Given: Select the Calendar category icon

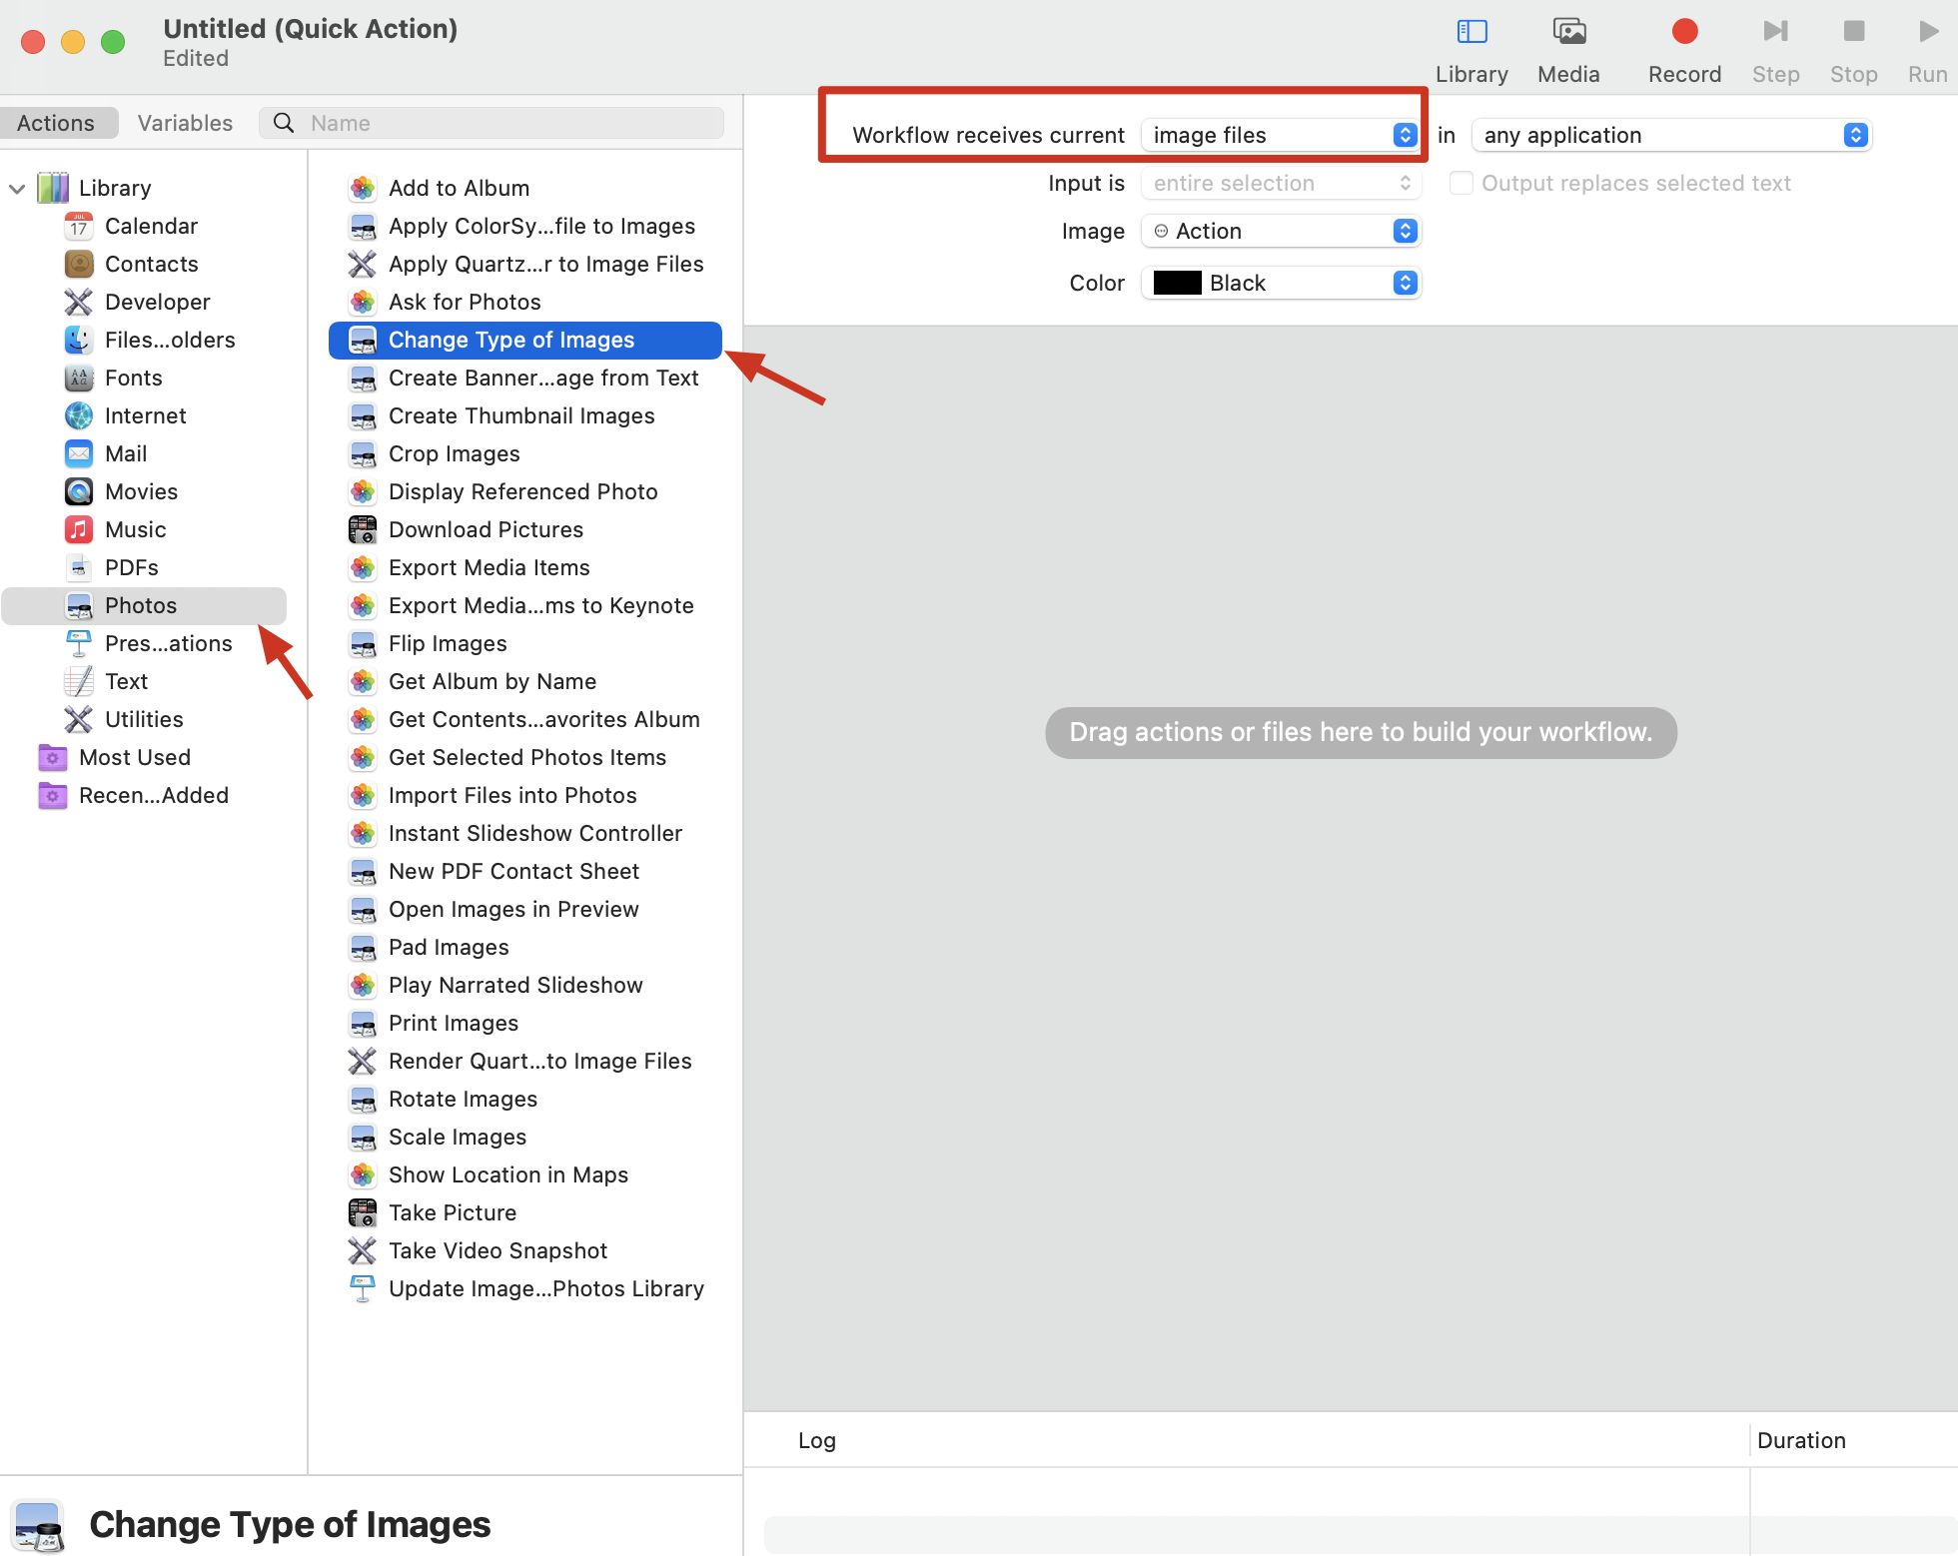Looking at the screenshot, I should [79, 227].
